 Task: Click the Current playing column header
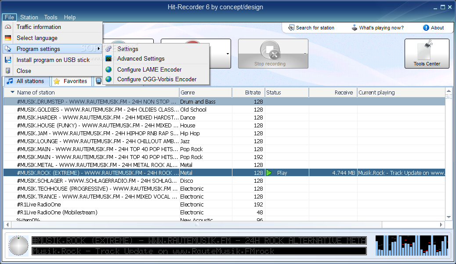tap(401, 92)
